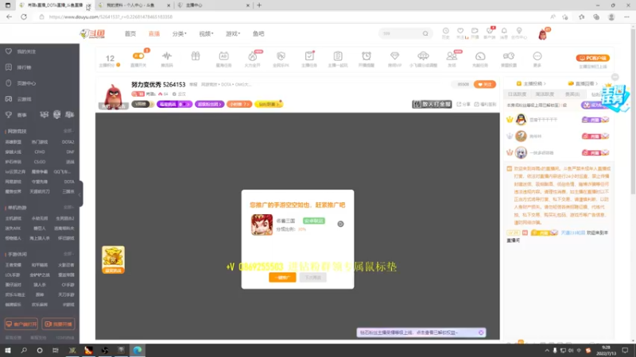Open a new browser tab
Viewport: 636px width, 357px height.
click(x=259, y=6)
